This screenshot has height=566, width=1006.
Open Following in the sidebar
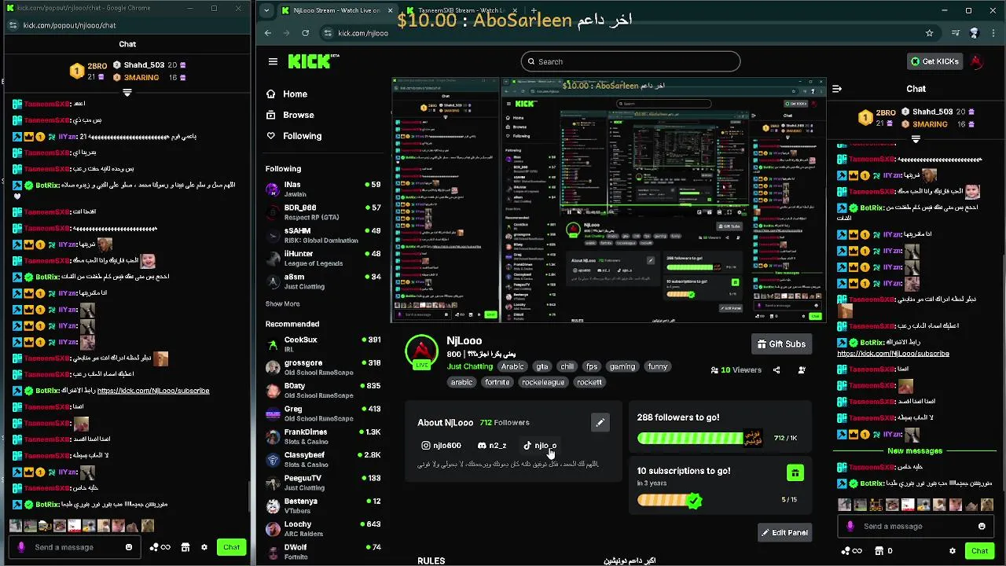tap(302, 136)
